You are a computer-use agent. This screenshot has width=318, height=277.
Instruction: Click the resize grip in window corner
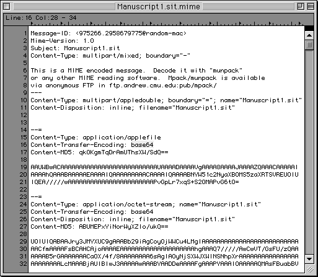click(309, 268)
